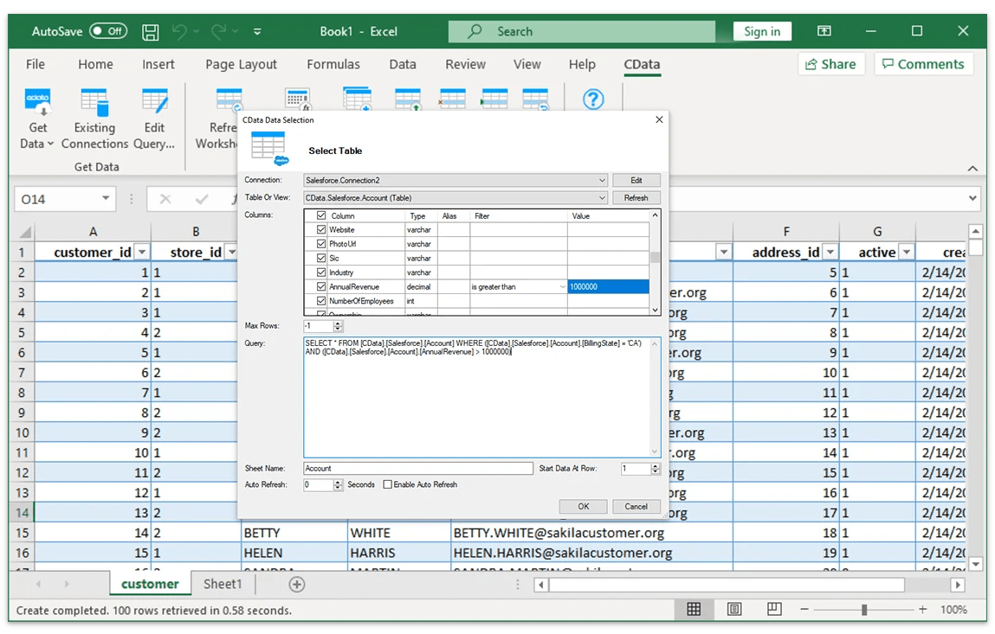Viewport: 995px width, 634px height.
Task: Click the stacked table with plus ribbon icon
Action: (x=358, y=100)
